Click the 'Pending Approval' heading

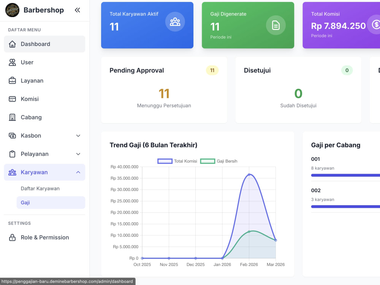click(137, 70)
